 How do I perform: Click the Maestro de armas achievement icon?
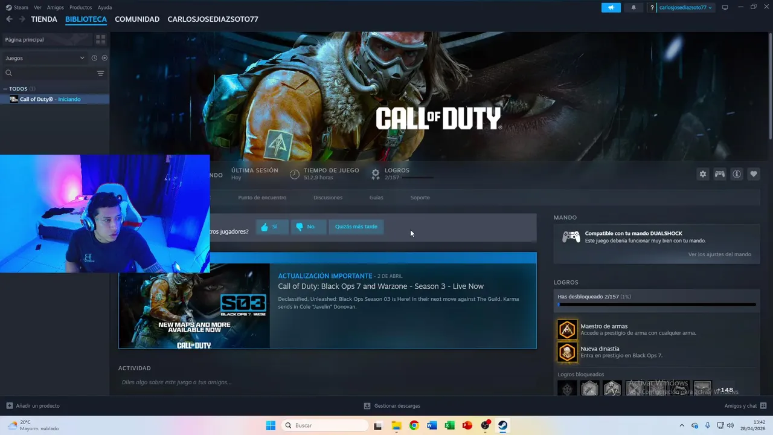567,329
